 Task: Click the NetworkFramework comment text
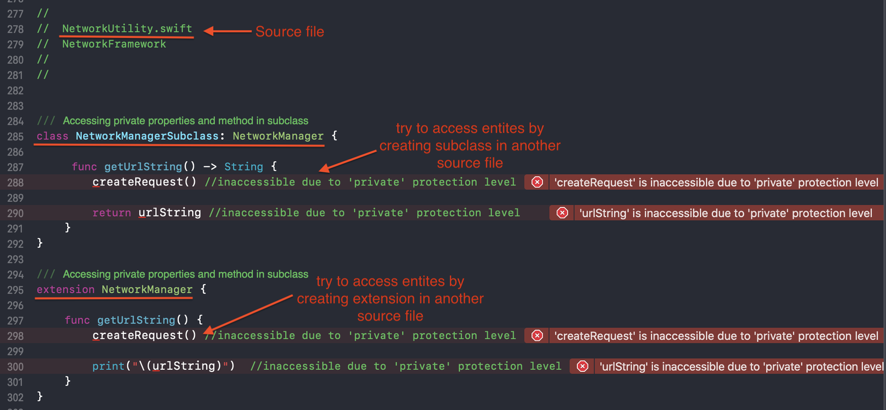[x=114, y=44]
